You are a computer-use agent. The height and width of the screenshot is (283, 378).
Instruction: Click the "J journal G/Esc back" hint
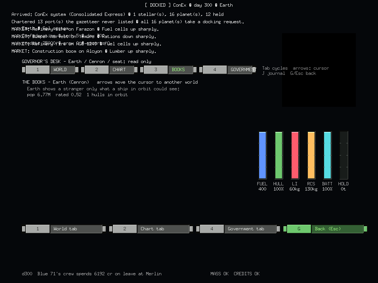[289, 73]
